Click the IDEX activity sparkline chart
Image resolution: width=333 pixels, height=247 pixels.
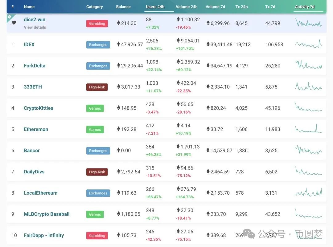308,44
